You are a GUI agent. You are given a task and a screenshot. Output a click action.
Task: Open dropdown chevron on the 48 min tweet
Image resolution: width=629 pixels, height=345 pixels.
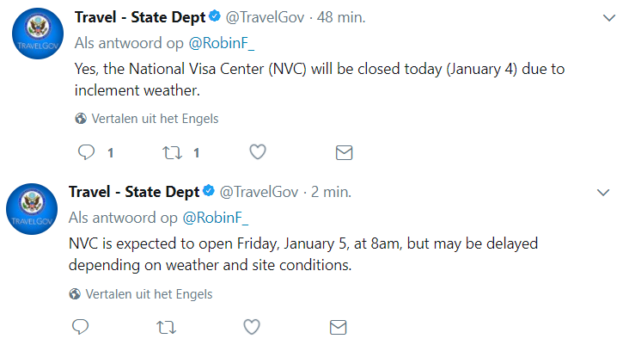point(609,18)
